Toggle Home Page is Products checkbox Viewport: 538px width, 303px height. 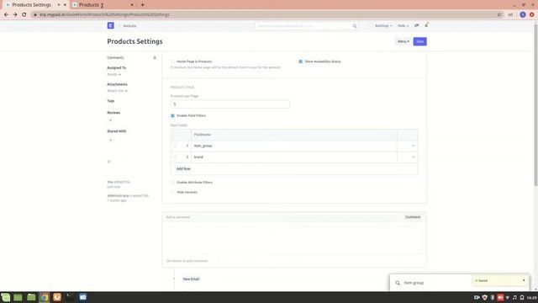coord(172,61)
